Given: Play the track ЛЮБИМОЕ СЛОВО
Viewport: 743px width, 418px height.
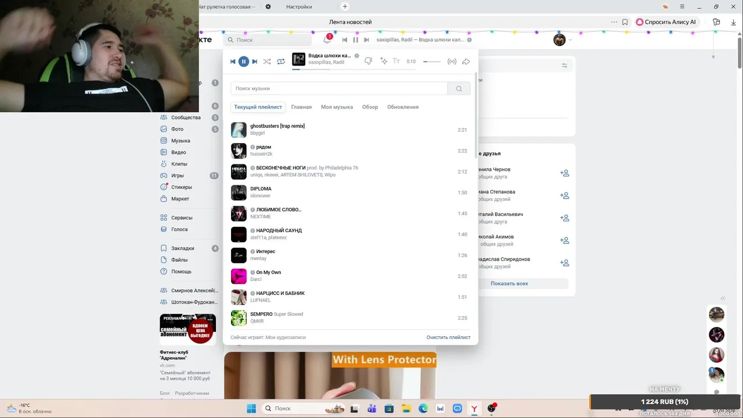Looking at the screenshot, I should [351, 213].
